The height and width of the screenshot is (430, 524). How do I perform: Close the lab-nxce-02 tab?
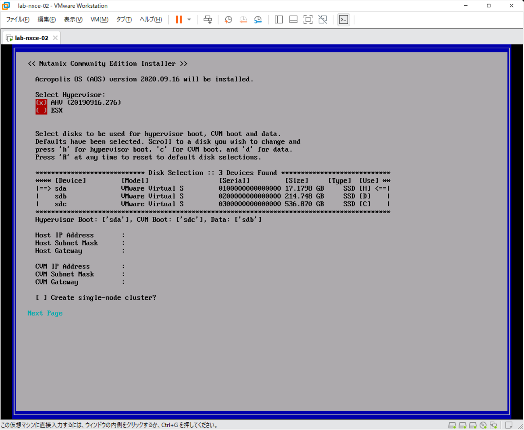(55, 38)
